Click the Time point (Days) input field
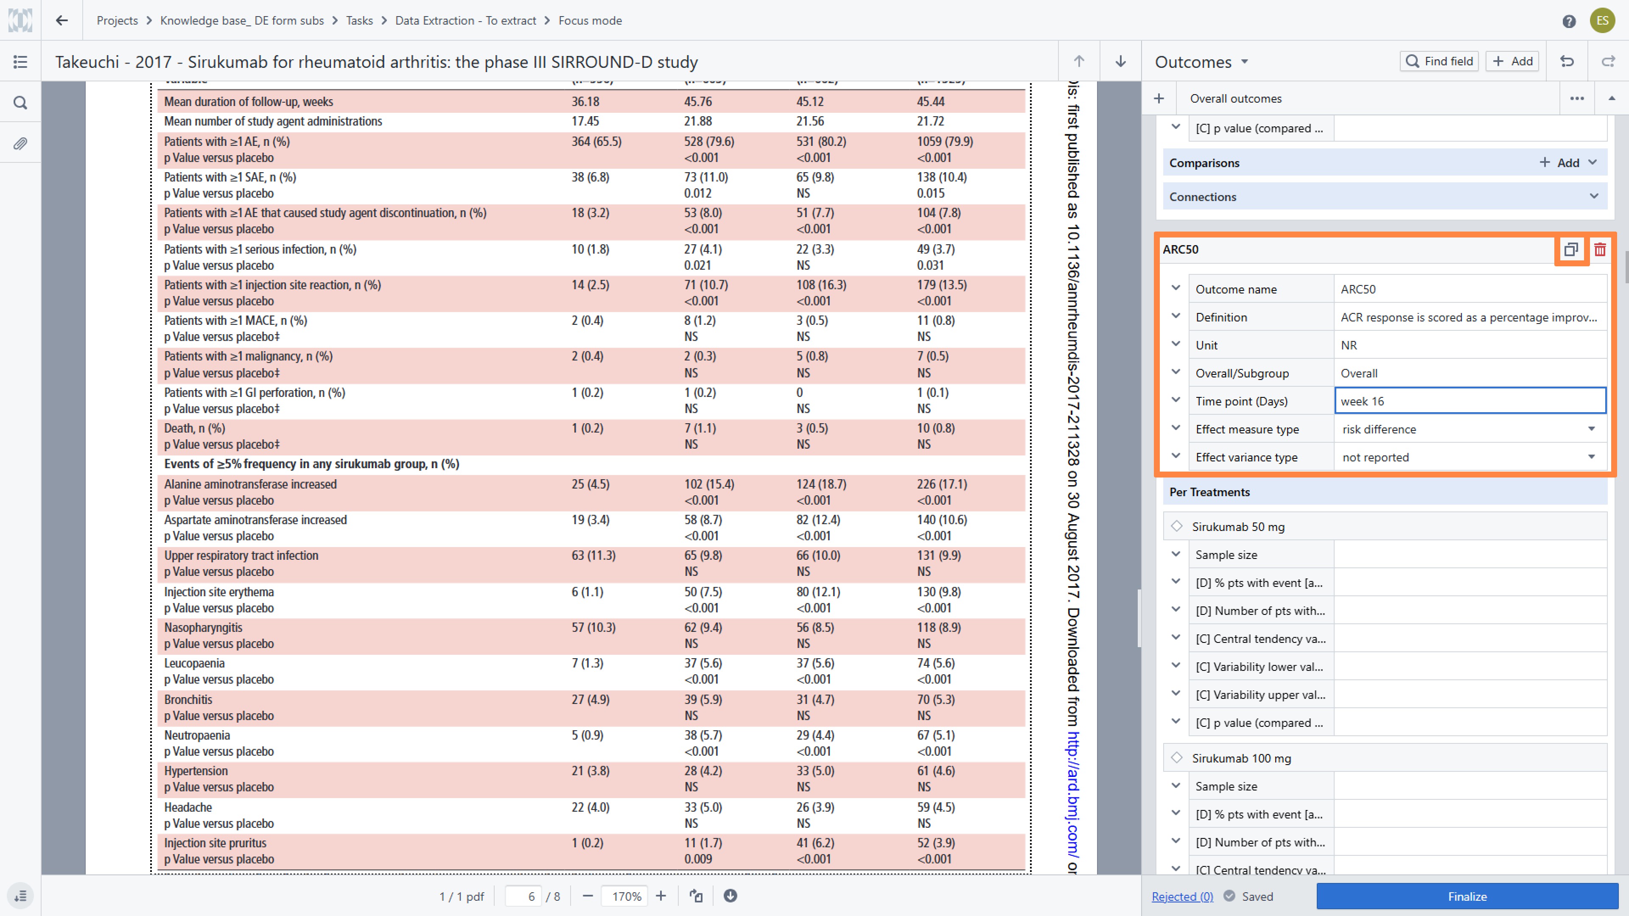Screen dimensions: 1629x916 point(1469,401)
